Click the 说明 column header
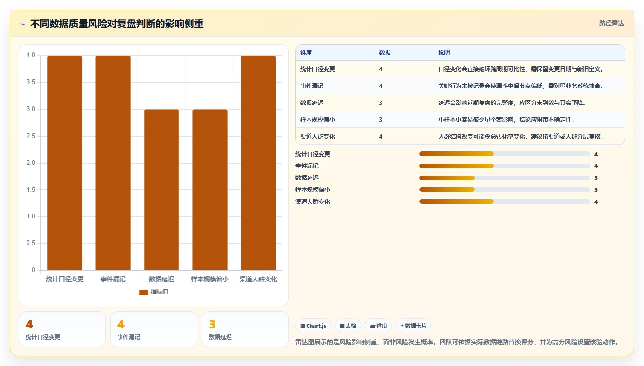644x366 pixels. 444,53
